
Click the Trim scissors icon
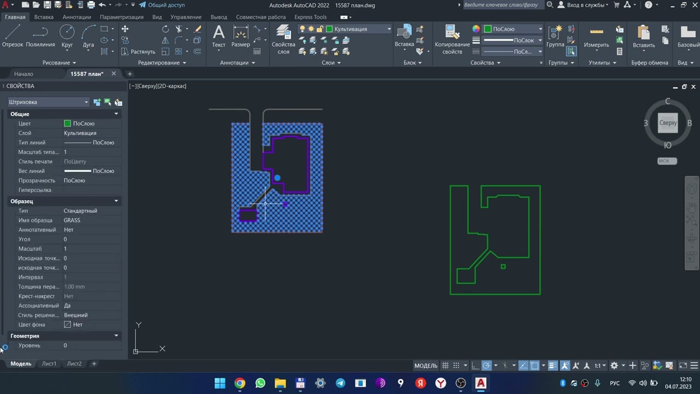[179, 29]
